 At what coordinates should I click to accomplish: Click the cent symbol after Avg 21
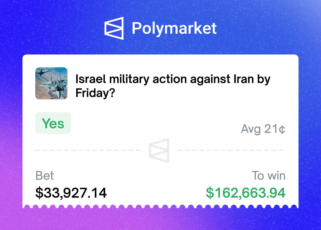pyautogui.click(x=282, y=129)
